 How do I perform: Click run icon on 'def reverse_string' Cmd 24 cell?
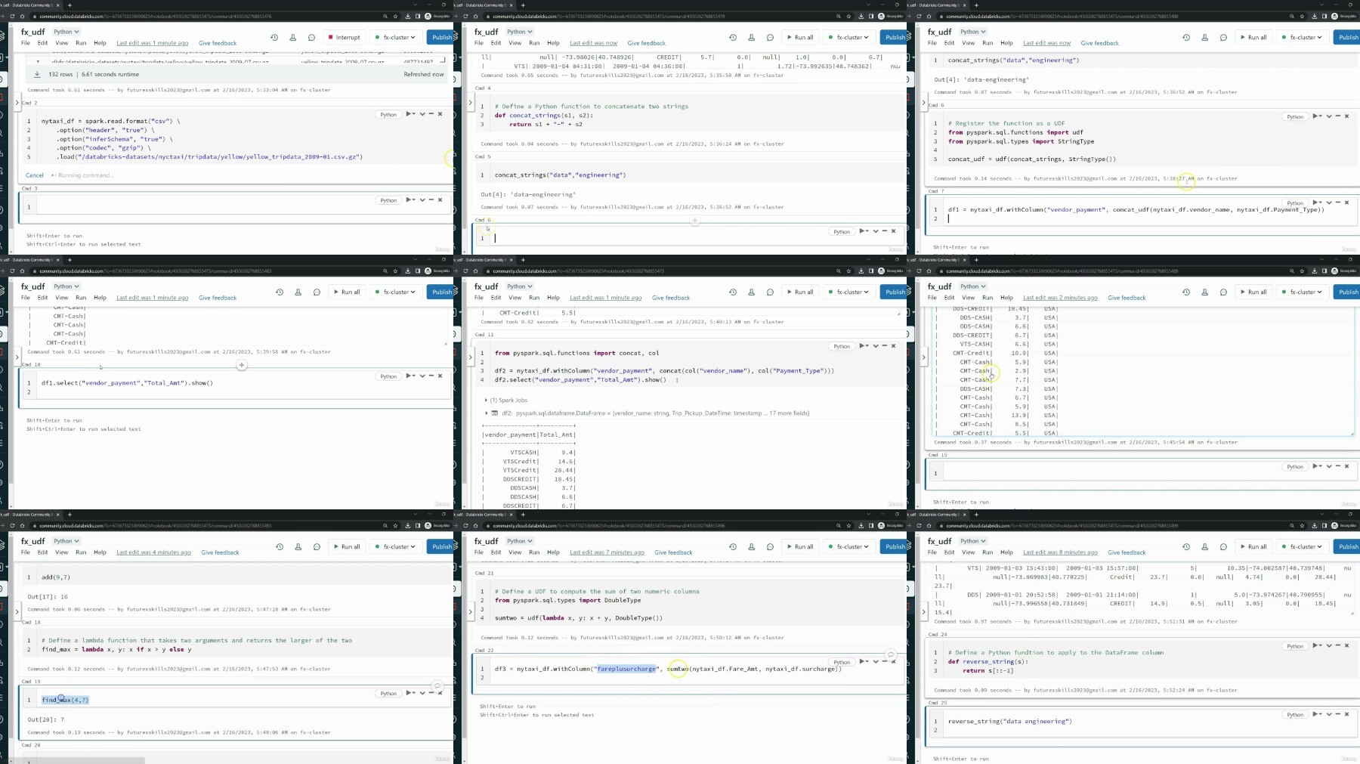(1316, 646)
